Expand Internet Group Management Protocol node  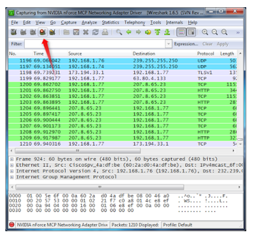pyautogui.click(x=12, y=177)
